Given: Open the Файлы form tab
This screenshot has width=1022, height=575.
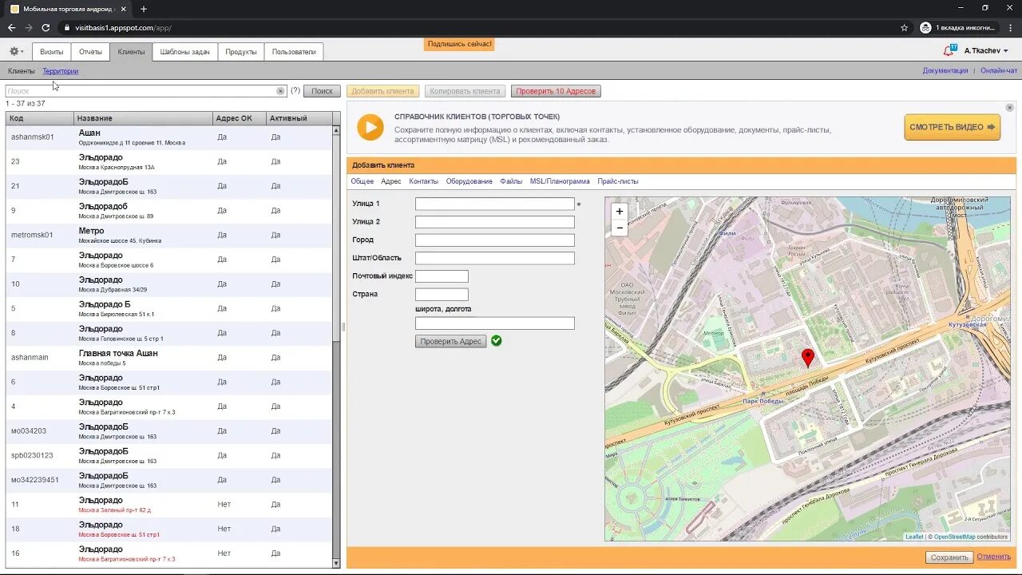Looking at the screenshot, I should click(x=511, y=181).
